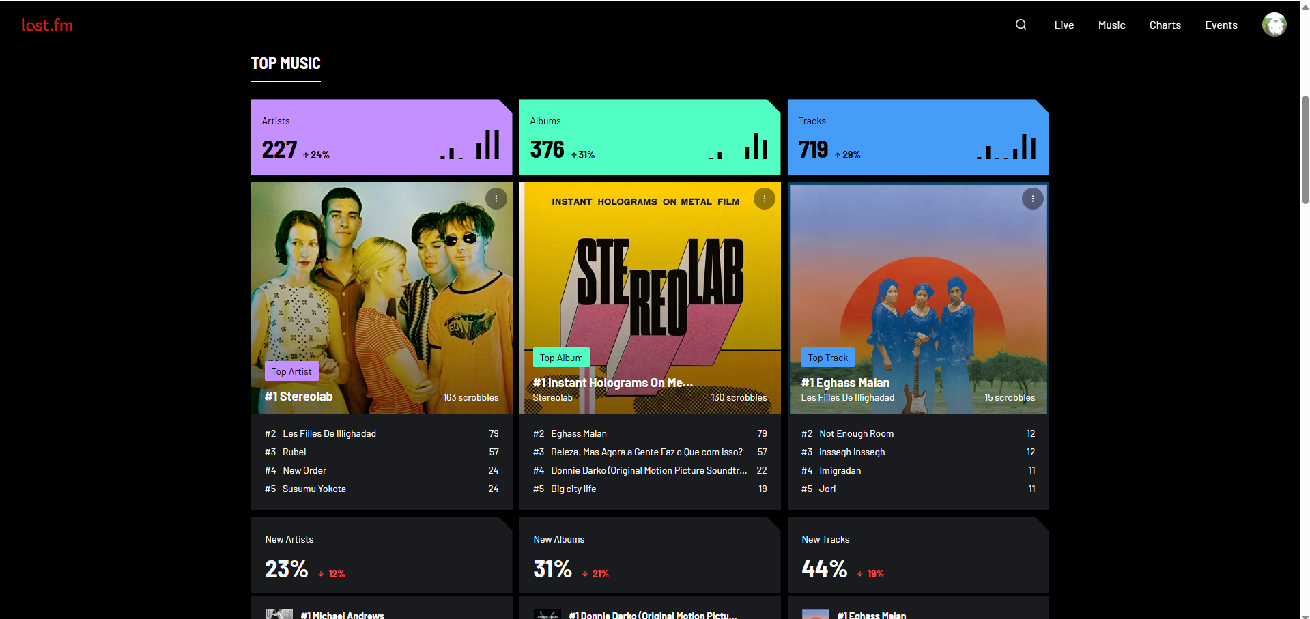Image resolution: width=1310 pixels, height=619 pixels.
Task: Select the Top Music heading tab
Action: tap(285, 63)
